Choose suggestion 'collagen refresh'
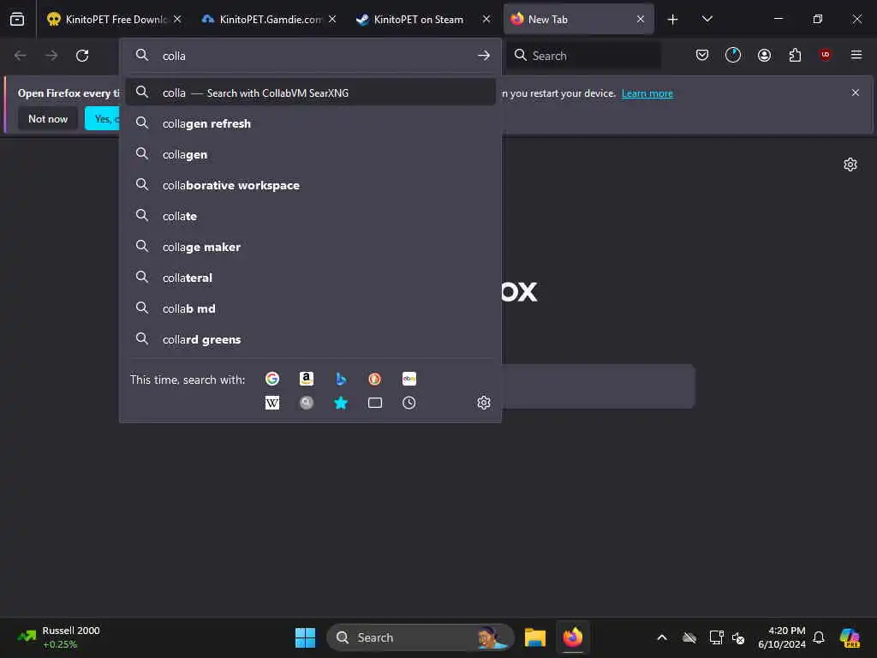 click(x=310, y=123)
